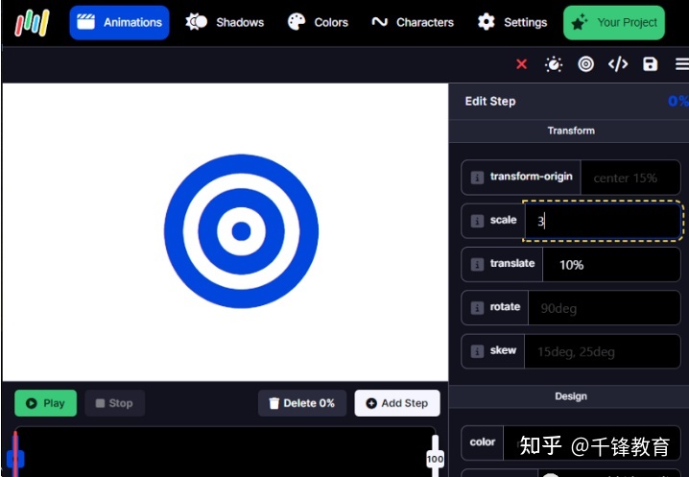Click info icon beside transform-origin
Viewport: 689px width, 477px height.
pyautogui.click(x=477, y=178)
